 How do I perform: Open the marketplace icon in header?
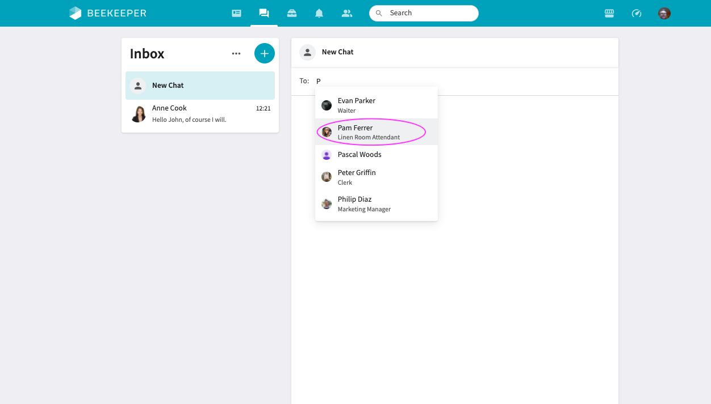pyautogui.click(x=609, y=13)
